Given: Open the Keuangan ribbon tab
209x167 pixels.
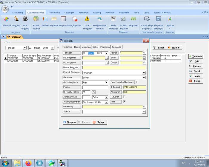Looking at the screenshot, I should click(69, 13).
